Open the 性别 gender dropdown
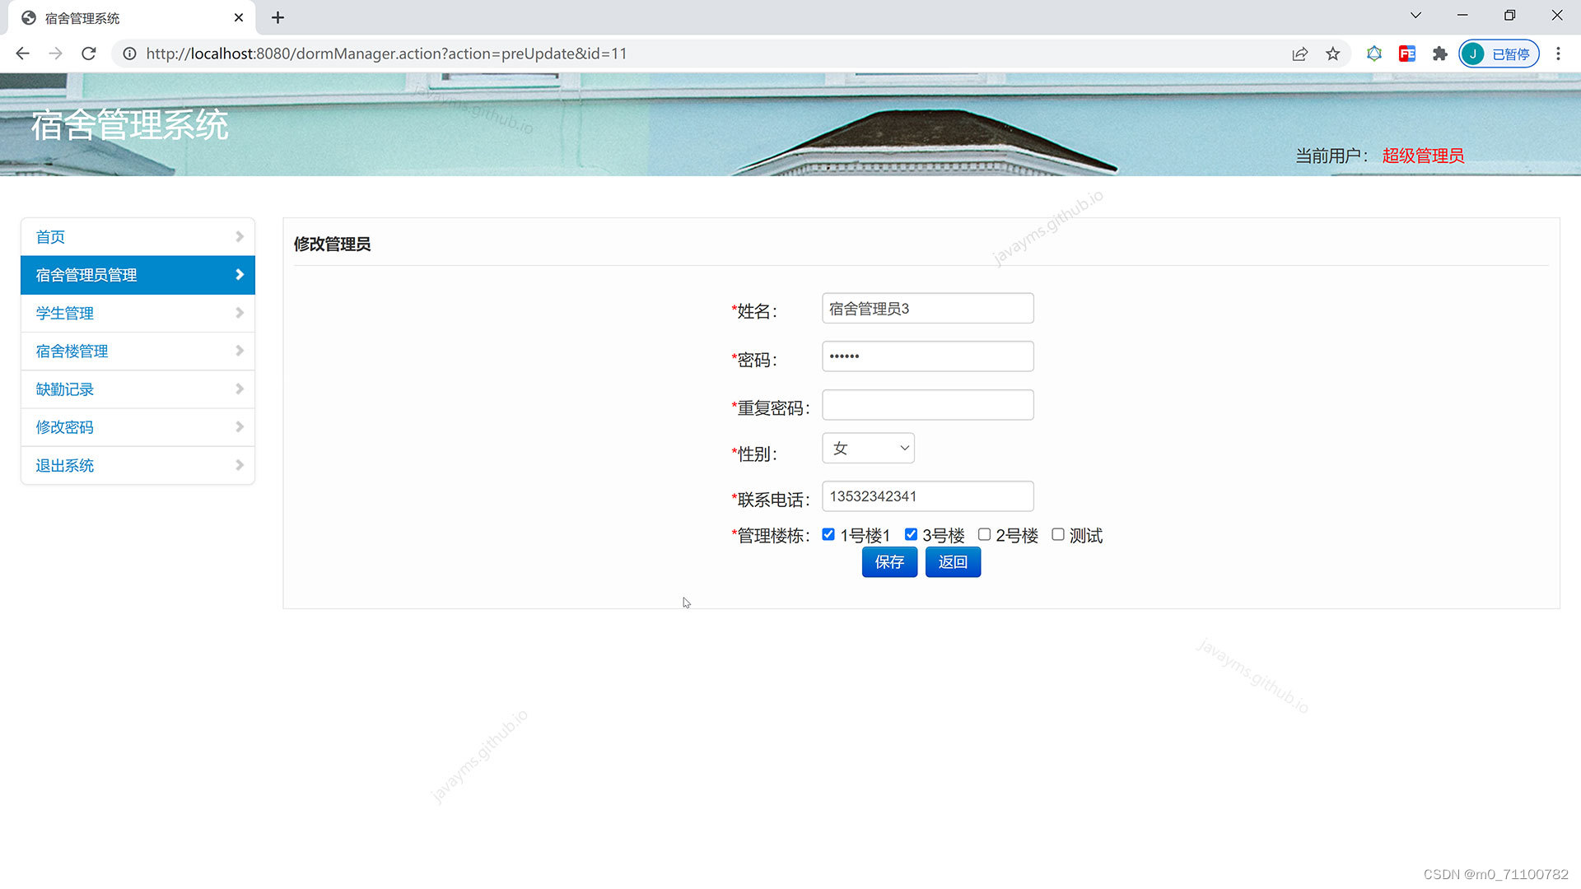The width and height of the screenshot is (1581, 889). (868, 449)
